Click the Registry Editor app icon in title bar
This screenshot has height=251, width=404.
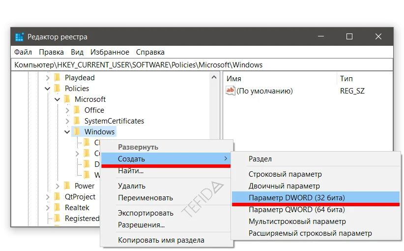point(19,37)
